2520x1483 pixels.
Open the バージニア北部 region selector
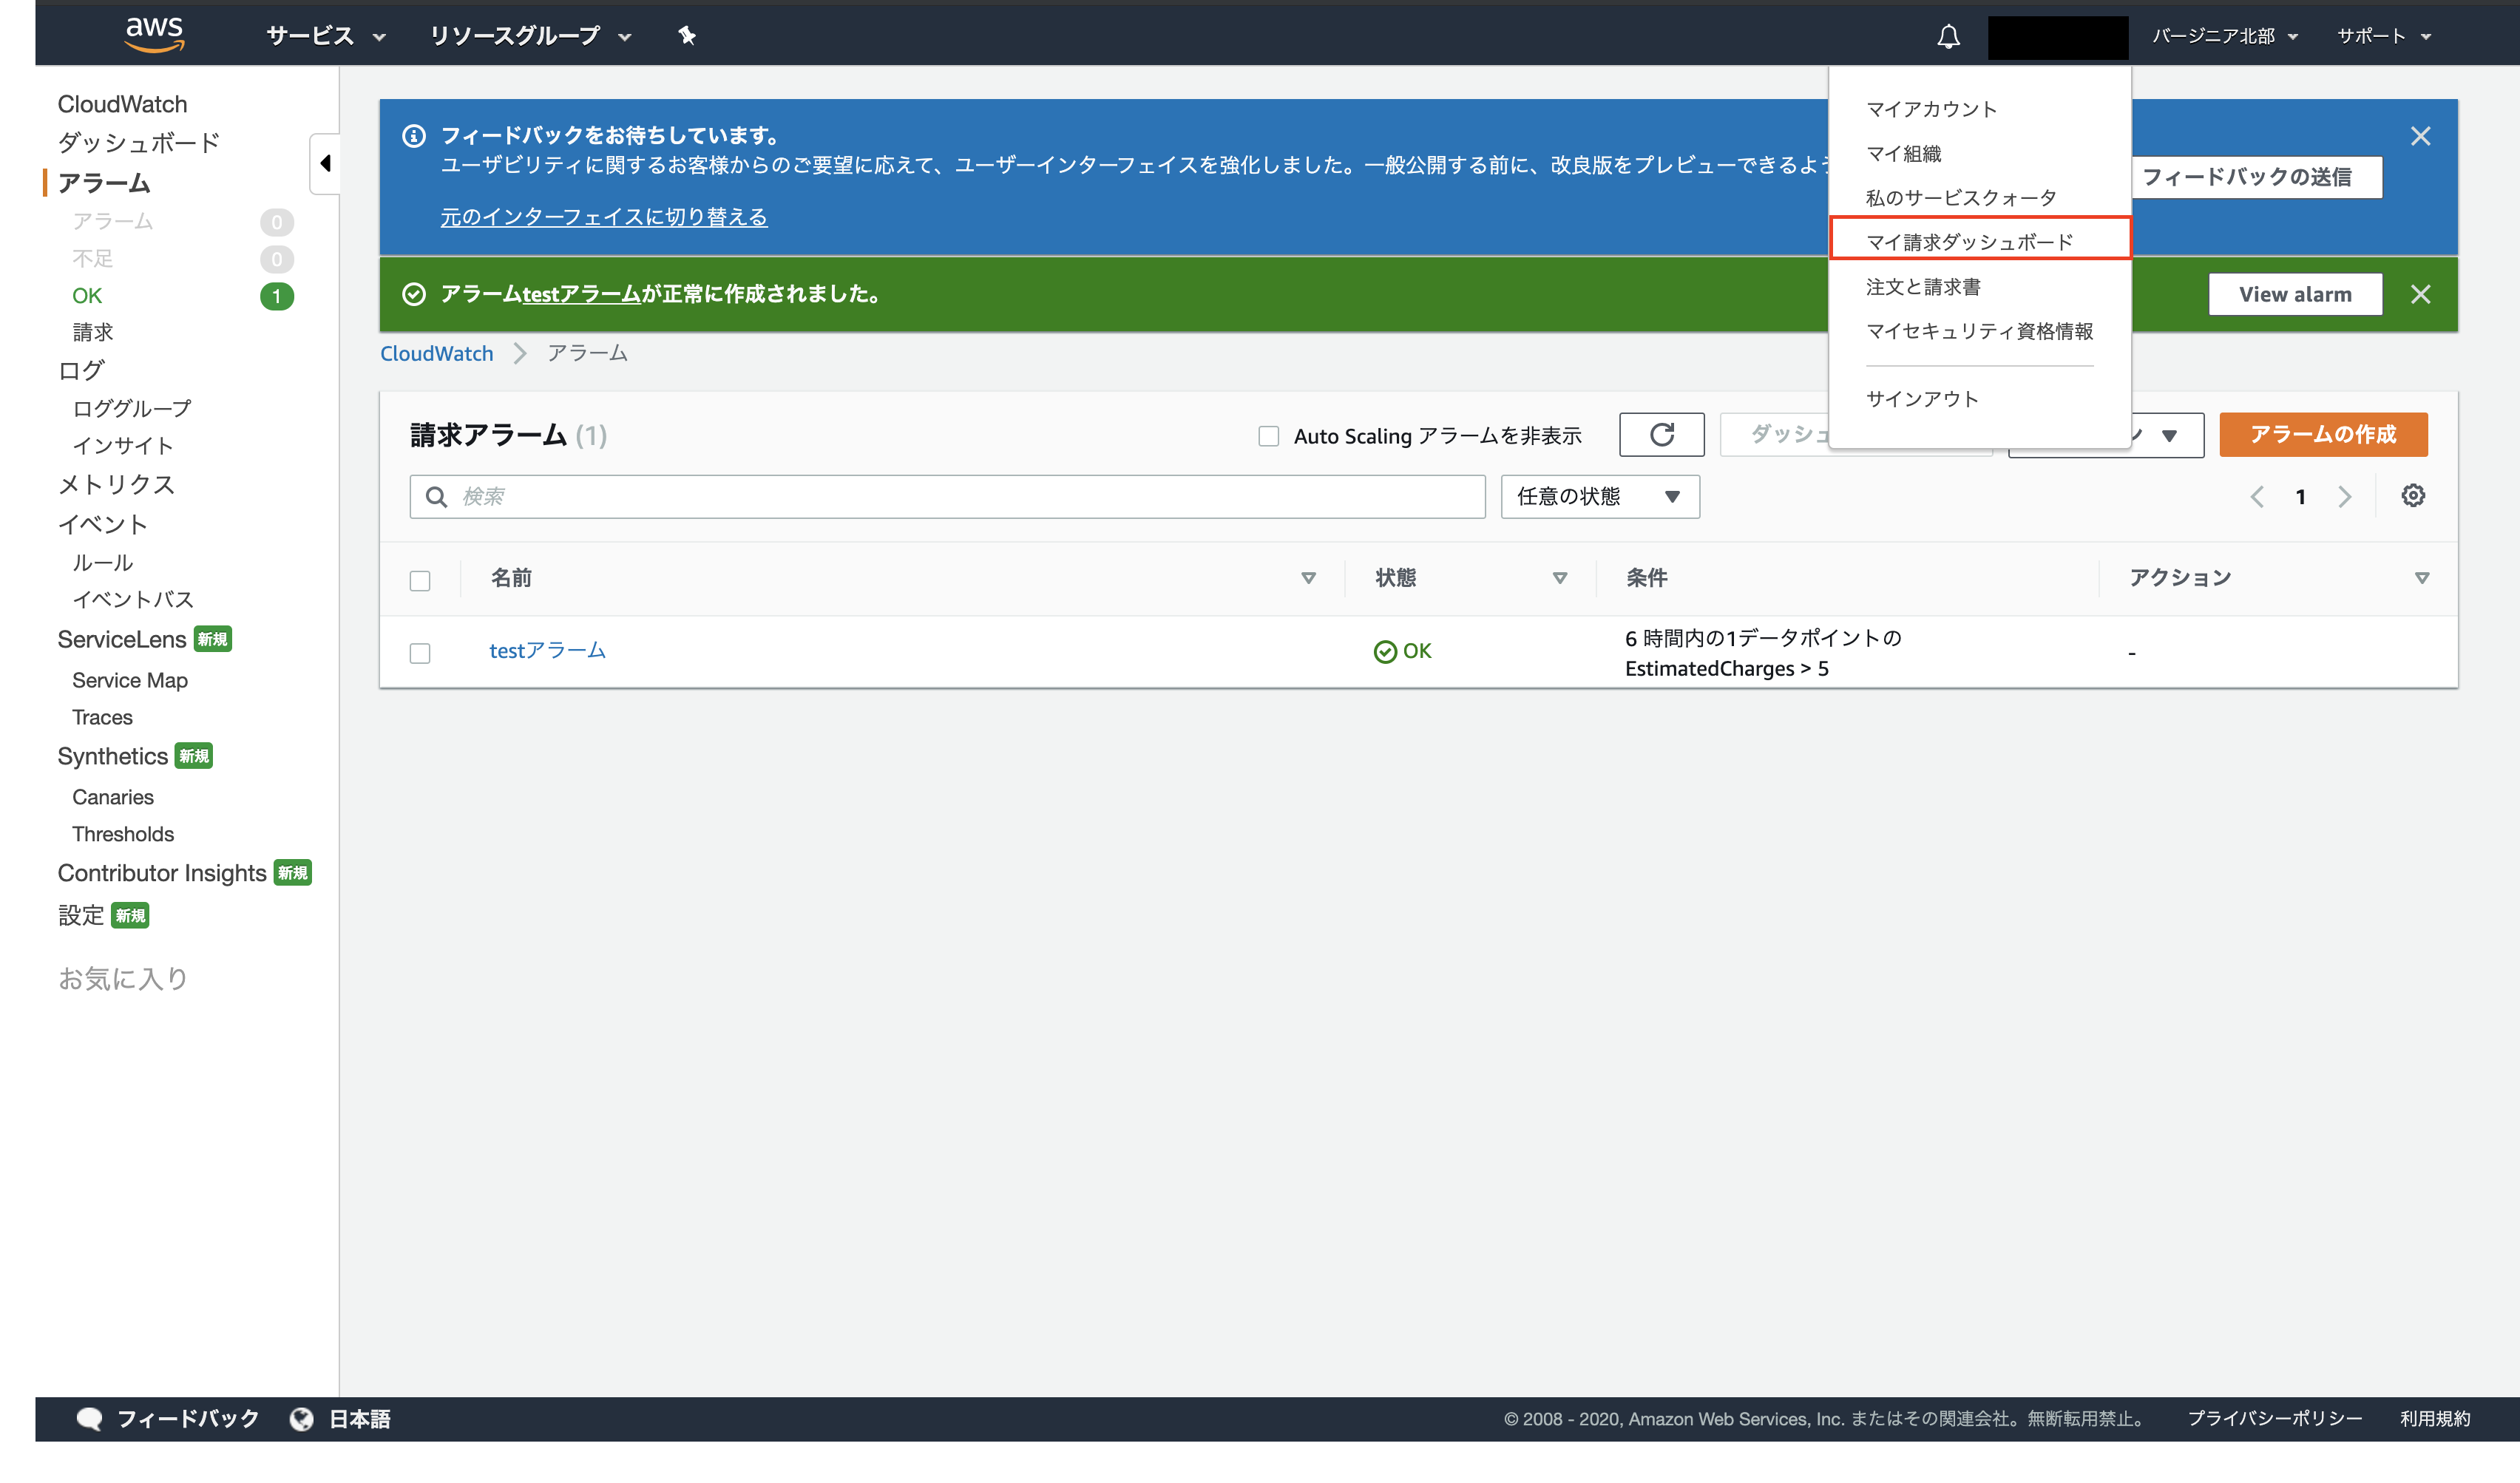point(2222,36)
